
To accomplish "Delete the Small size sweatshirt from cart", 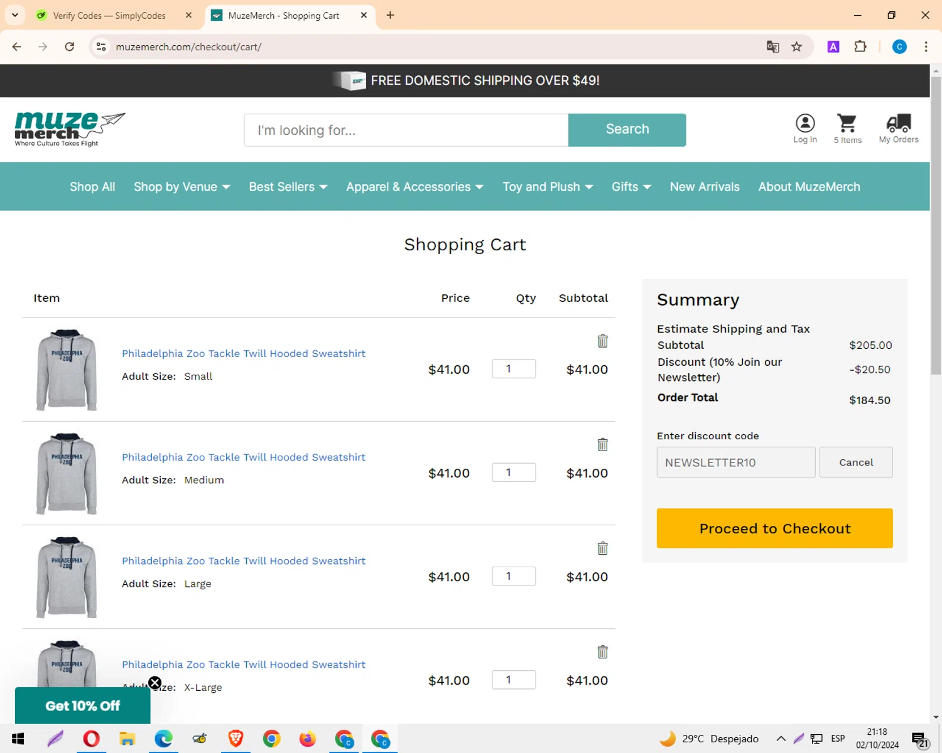I will pyautogui.click(x=602, y=341).
